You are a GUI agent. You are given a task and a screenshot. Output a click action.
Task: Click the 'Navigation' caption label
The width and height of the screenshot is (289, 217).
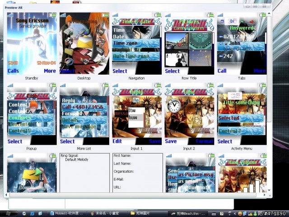click(136, 78)
